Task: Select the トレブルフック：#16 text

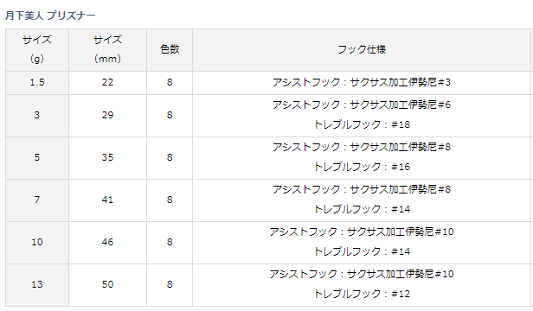Action: (362, 167)
